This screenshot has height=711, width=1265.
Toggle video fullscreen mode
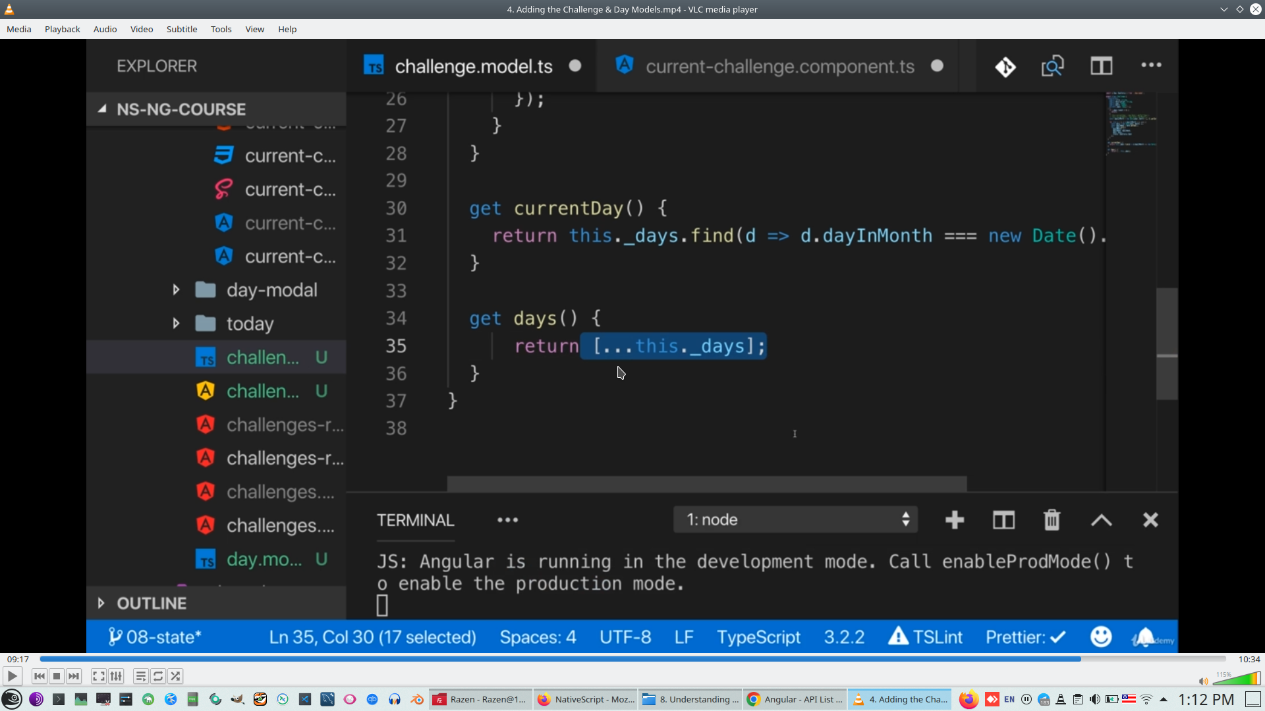tap(98, 676)
